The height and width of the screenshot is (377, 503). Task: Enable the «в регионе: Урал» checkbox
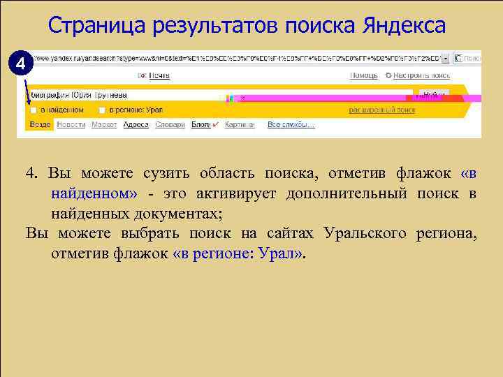tap(102, 110)
